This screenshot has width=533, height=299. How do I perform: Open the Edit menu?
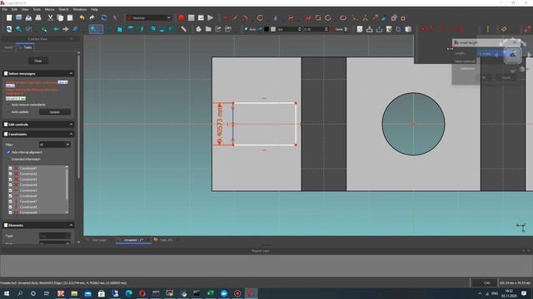[x=14, y=9]
